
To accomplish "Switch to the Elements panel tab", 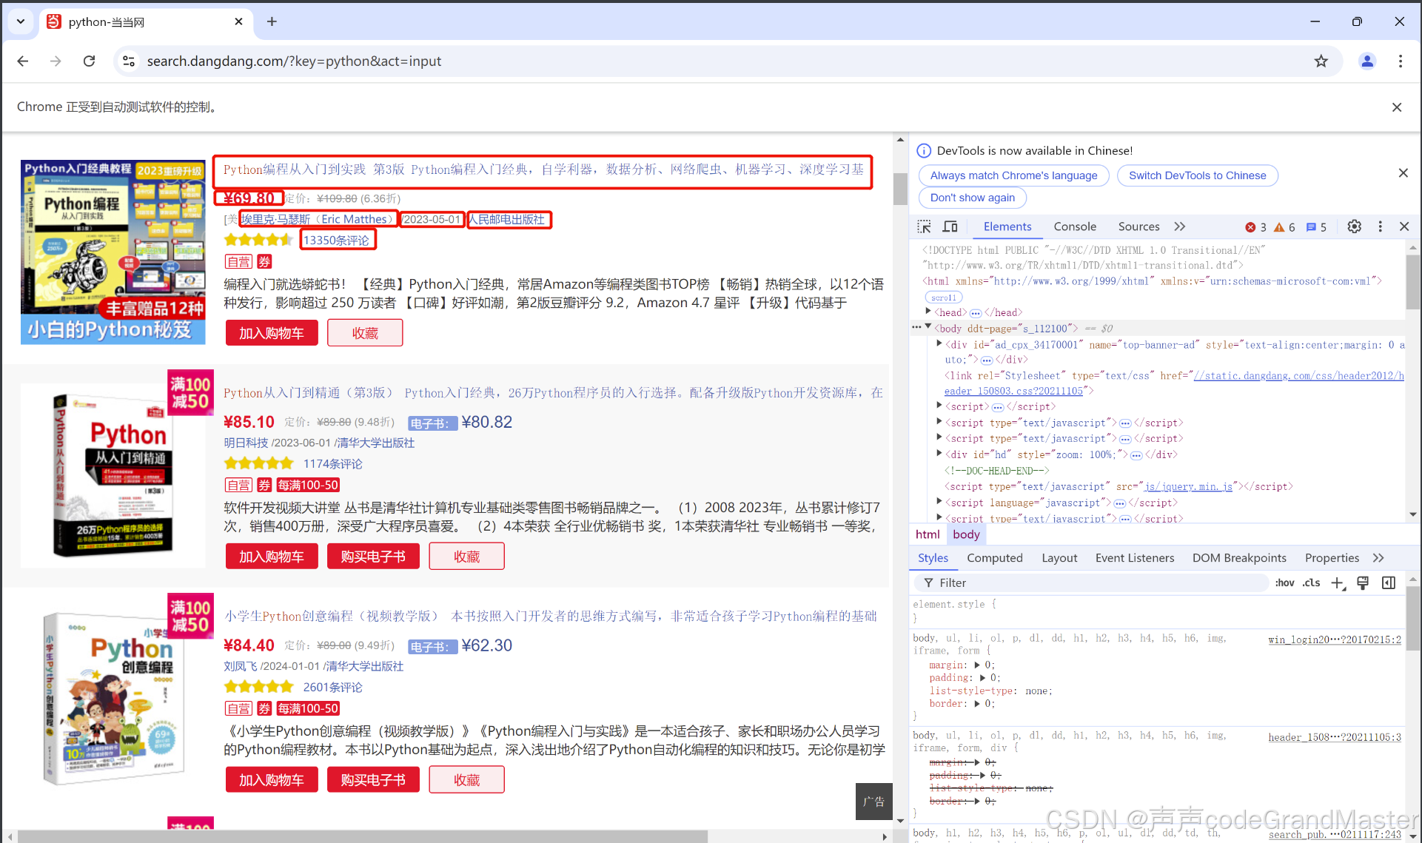I will [1007, 226].
